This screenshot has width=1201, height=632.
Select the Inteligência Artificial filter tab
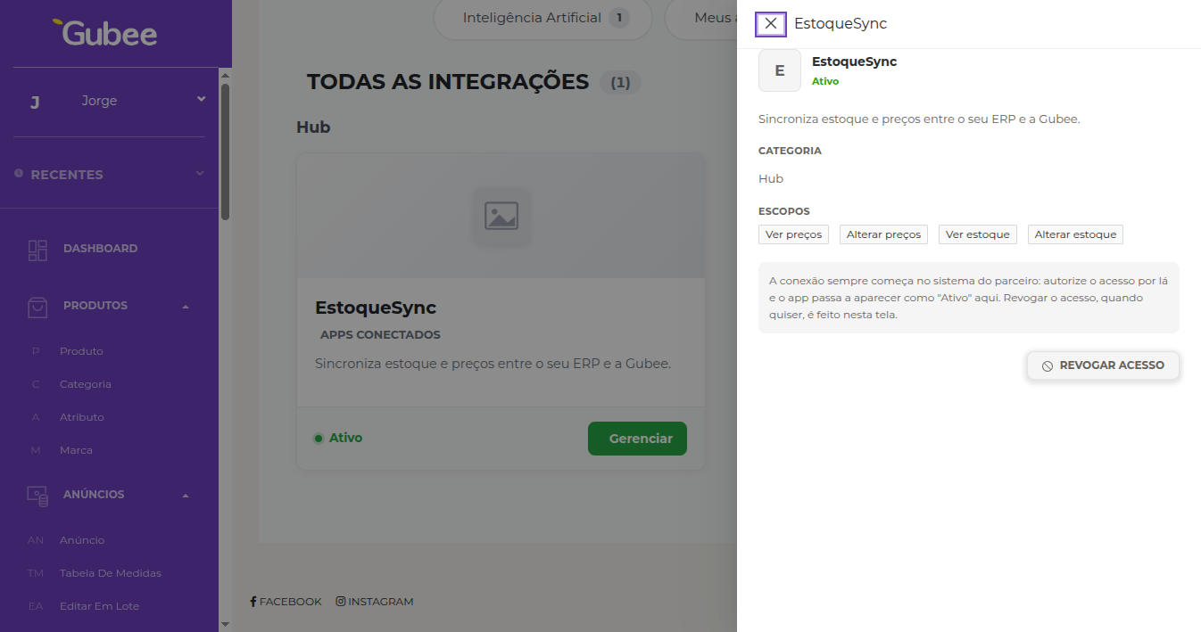tap(543, 18)
